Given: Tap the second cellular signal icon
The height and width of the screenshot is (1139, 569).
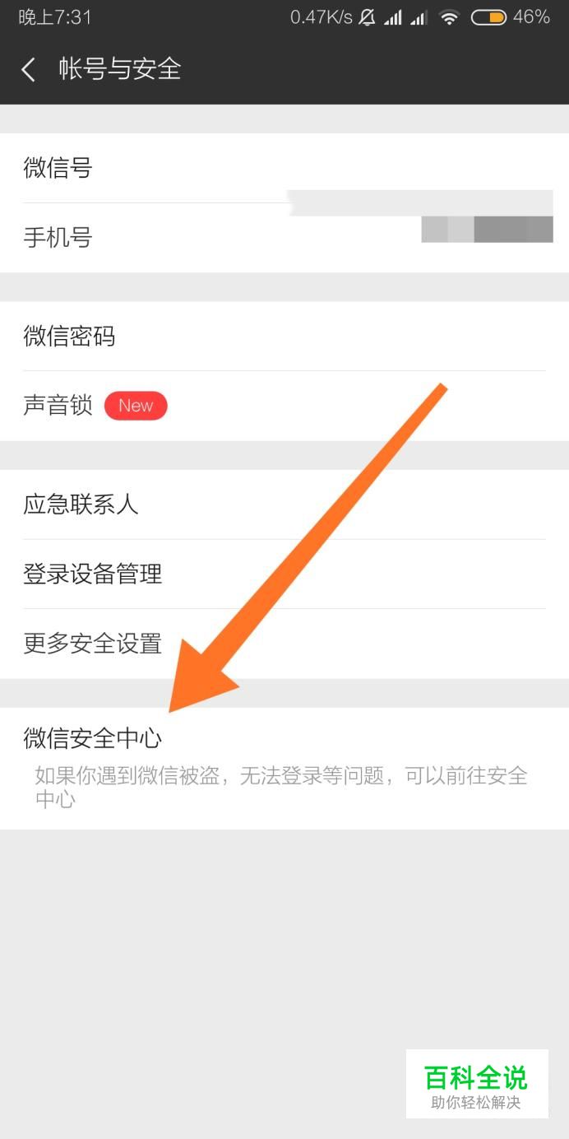Looking at the screenshot, I should pos(419,17).
